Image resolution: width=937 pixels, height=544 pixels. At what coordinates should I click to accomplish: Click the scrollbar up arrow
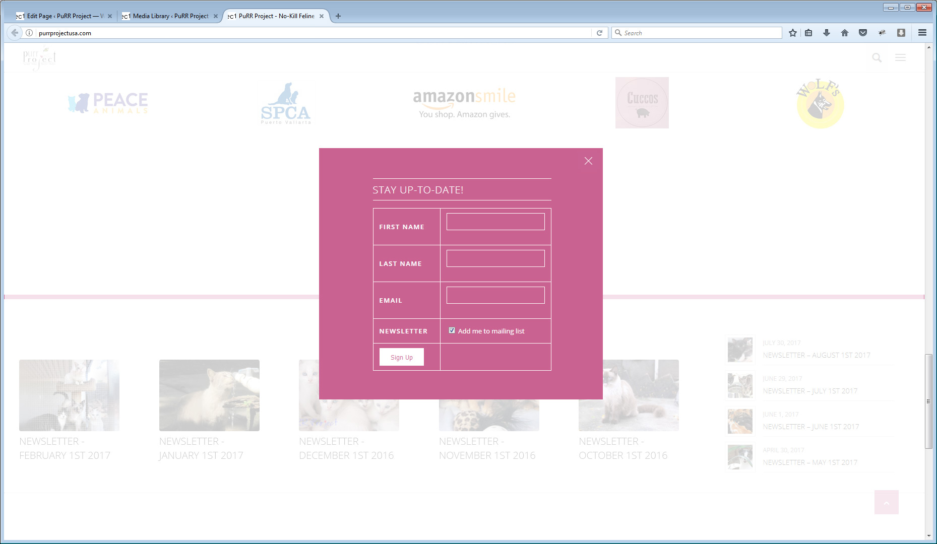(x=928, y=47)
